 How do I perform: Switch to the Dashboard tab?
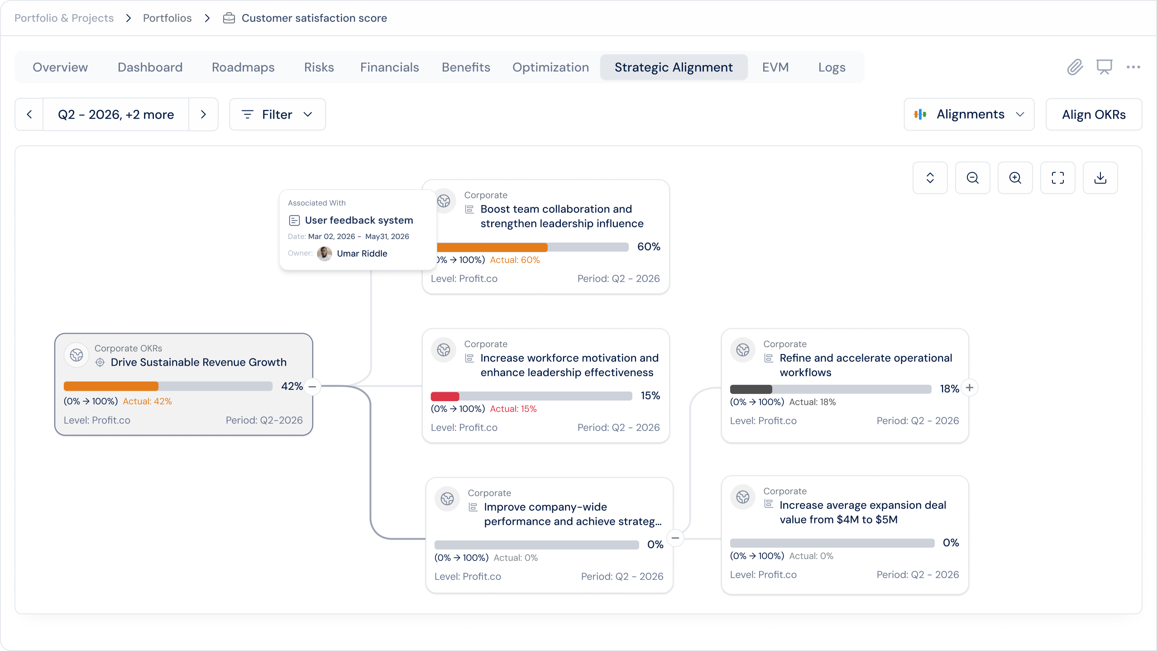tap(150, 67)
